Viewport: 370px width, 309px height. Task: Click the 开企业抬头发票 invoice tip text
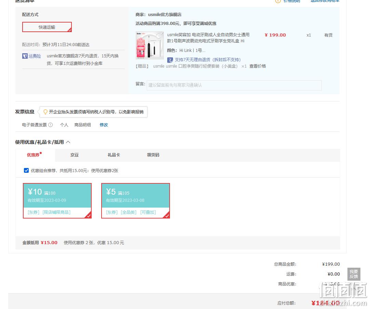96,112
